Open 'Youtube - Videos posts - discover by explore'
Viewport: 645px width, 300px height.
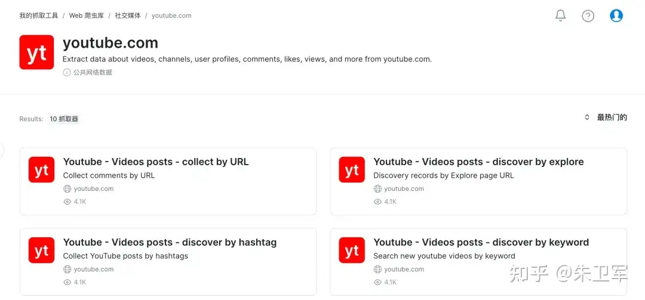click(x=478, y=162)
